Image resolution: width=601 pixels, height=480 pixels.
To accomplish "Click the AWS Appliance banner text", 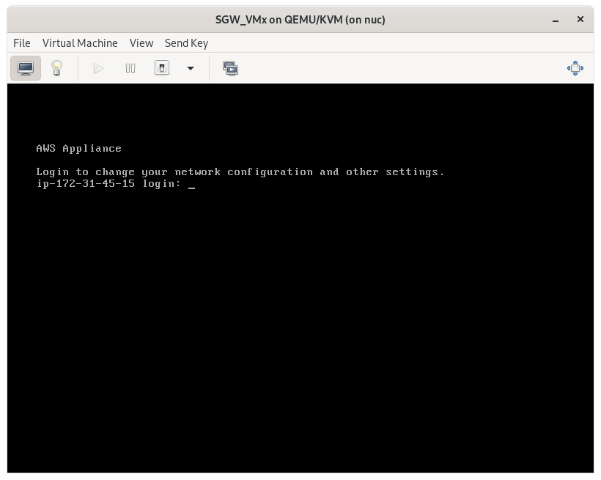I will coord(78,148).
